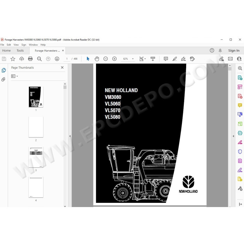This screenshot has height=244, width=244.
Task: Add a comment sticky note
Action: (166, 59)
